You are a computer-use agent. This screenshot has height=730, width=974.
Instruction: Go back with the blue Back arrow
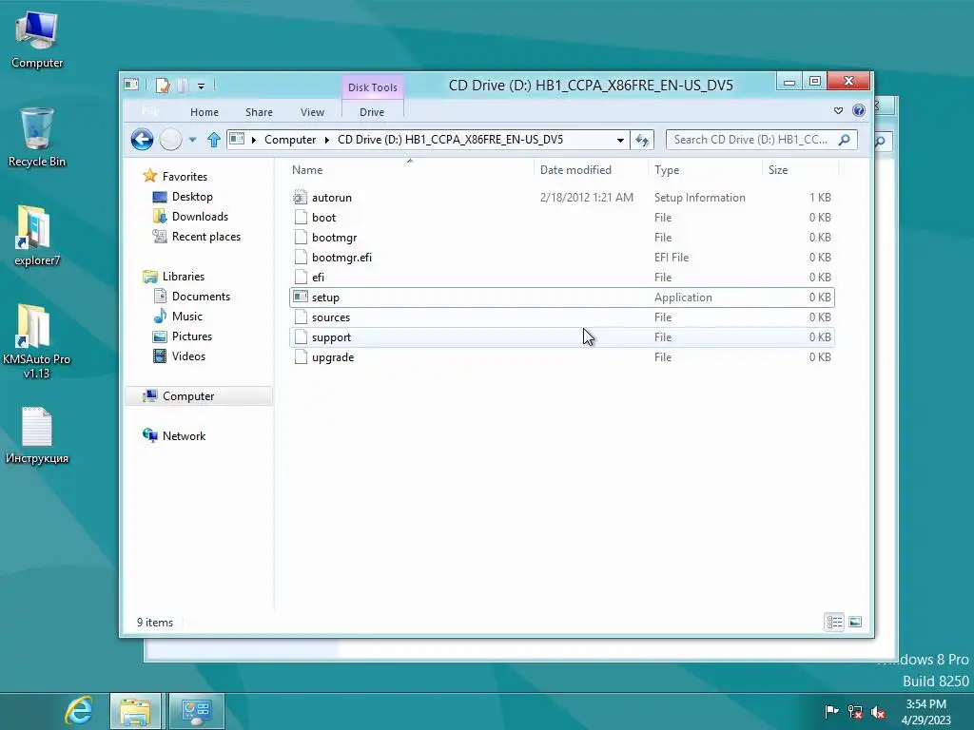pos(143,139)
